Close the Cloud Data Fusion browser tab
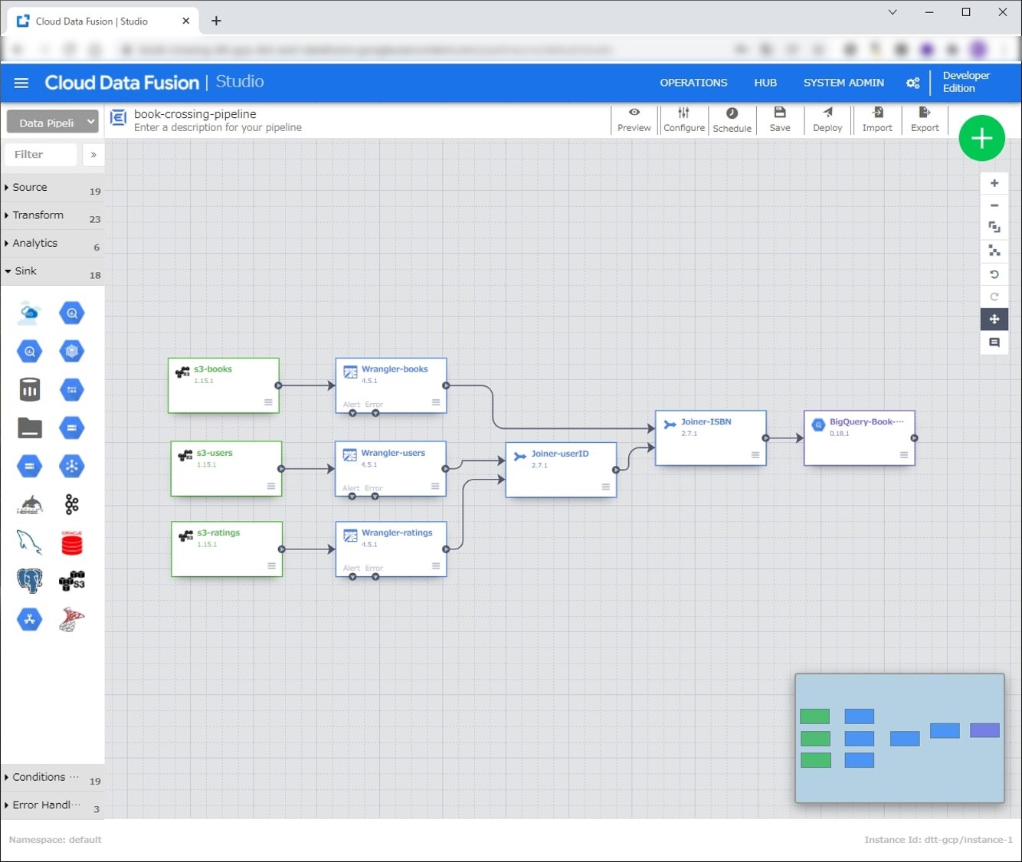Screen dimensions: 1022x862 tap(185, 21)
